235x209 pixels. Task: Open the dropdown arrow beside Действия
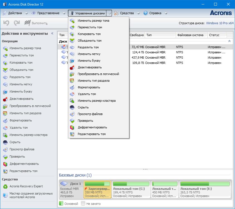(26, 13)
